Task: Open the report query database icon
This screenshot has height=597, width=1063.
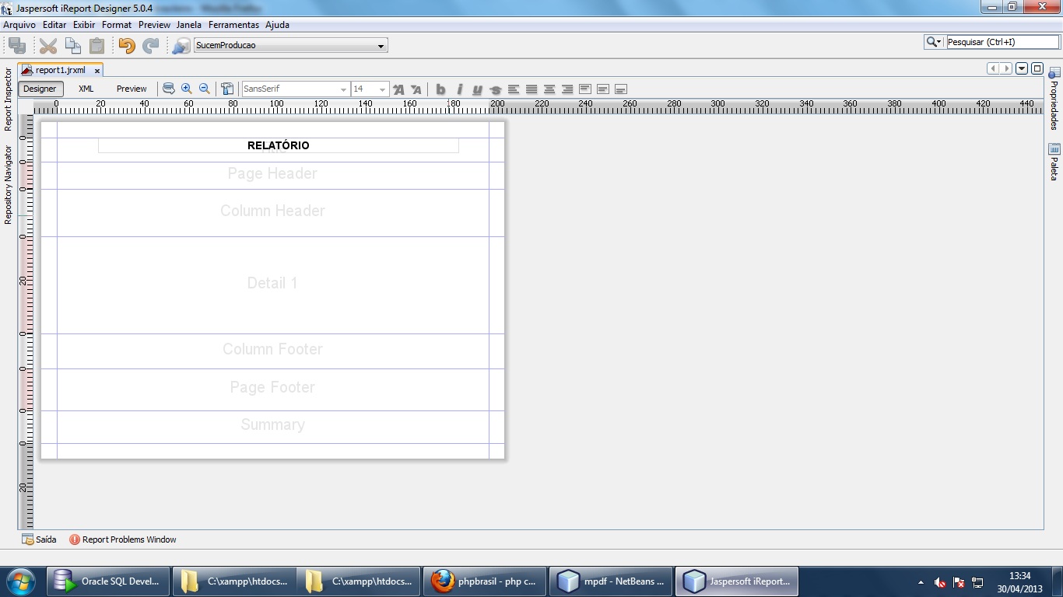Action: click(x=168, y=89)
